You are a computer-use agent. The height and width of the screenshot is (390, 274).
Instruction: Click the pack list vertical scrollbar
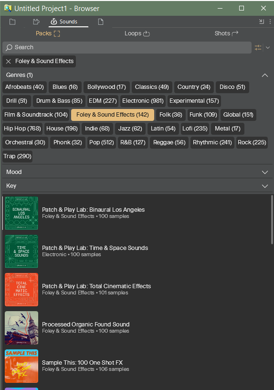[272, 220]
